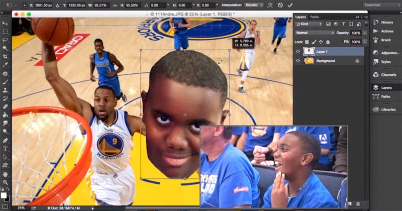Open the Normal blend mode dropdown
This screenshot has width=402, height=211.
pyautogui.click(x=315, y=33)
